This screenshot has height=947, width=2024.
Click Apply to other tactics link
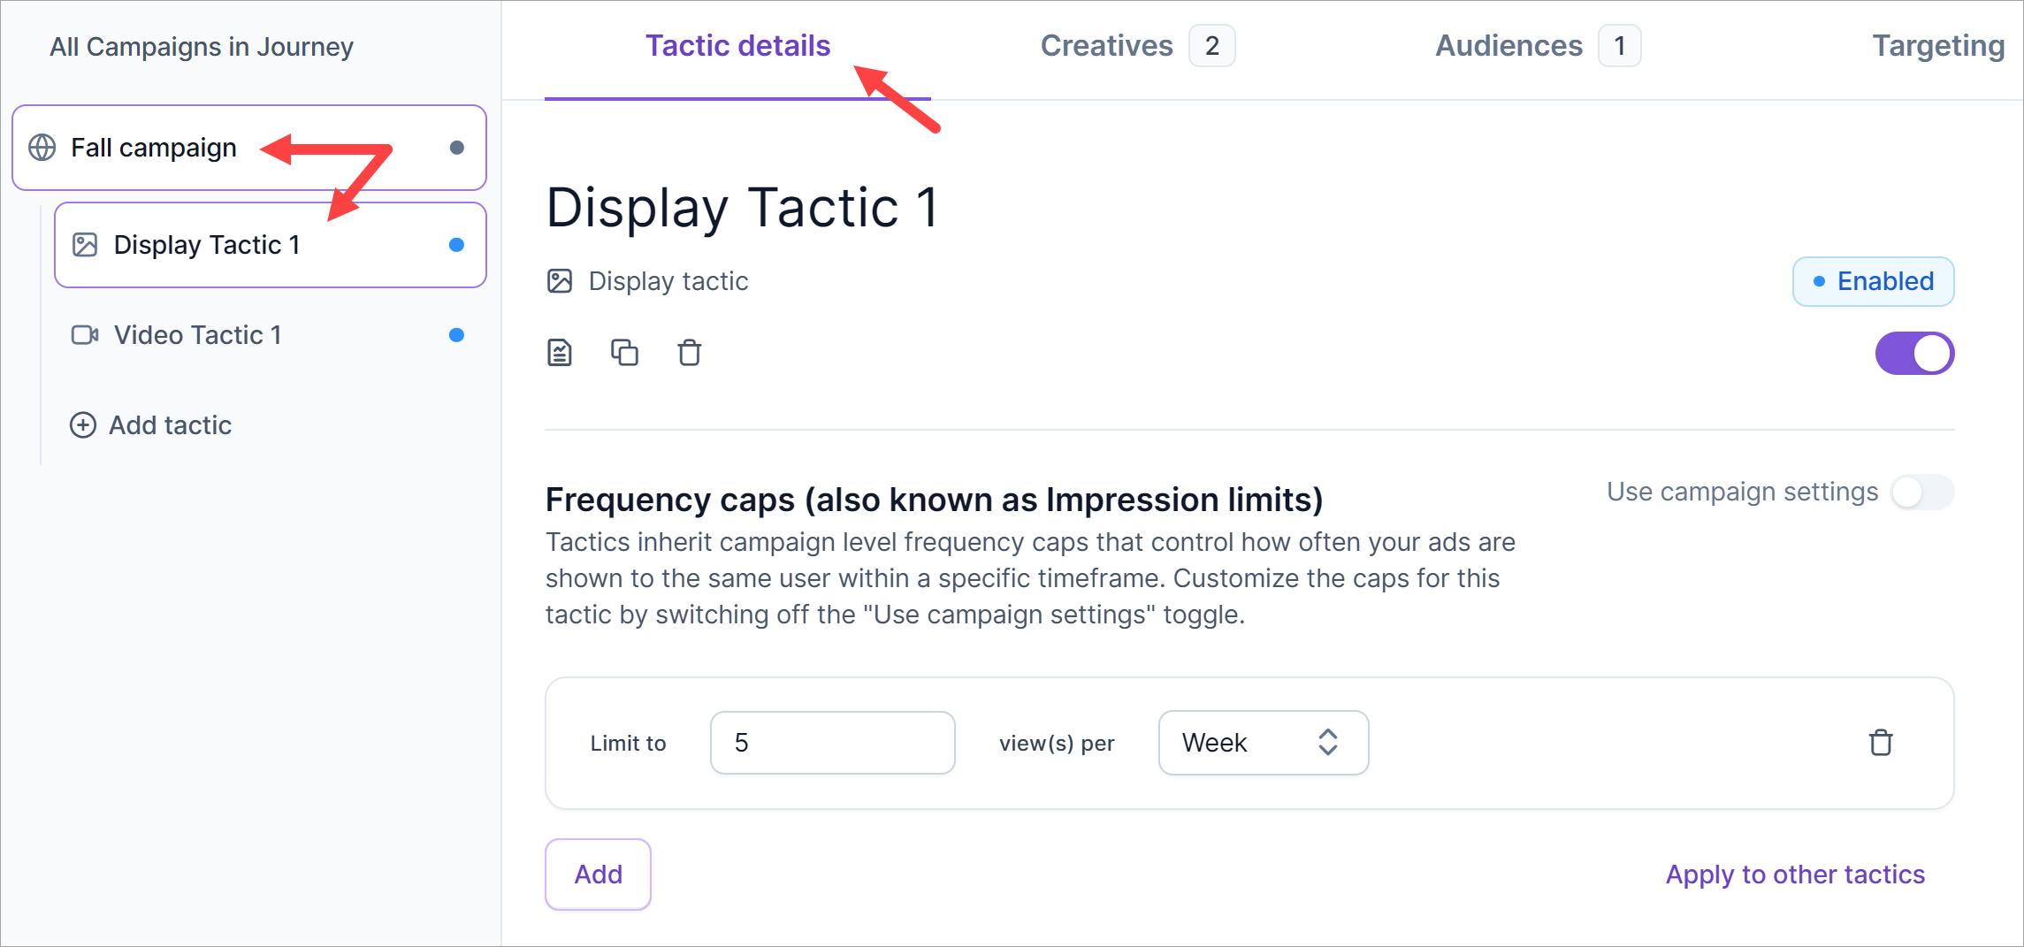tap(1794, 874)
